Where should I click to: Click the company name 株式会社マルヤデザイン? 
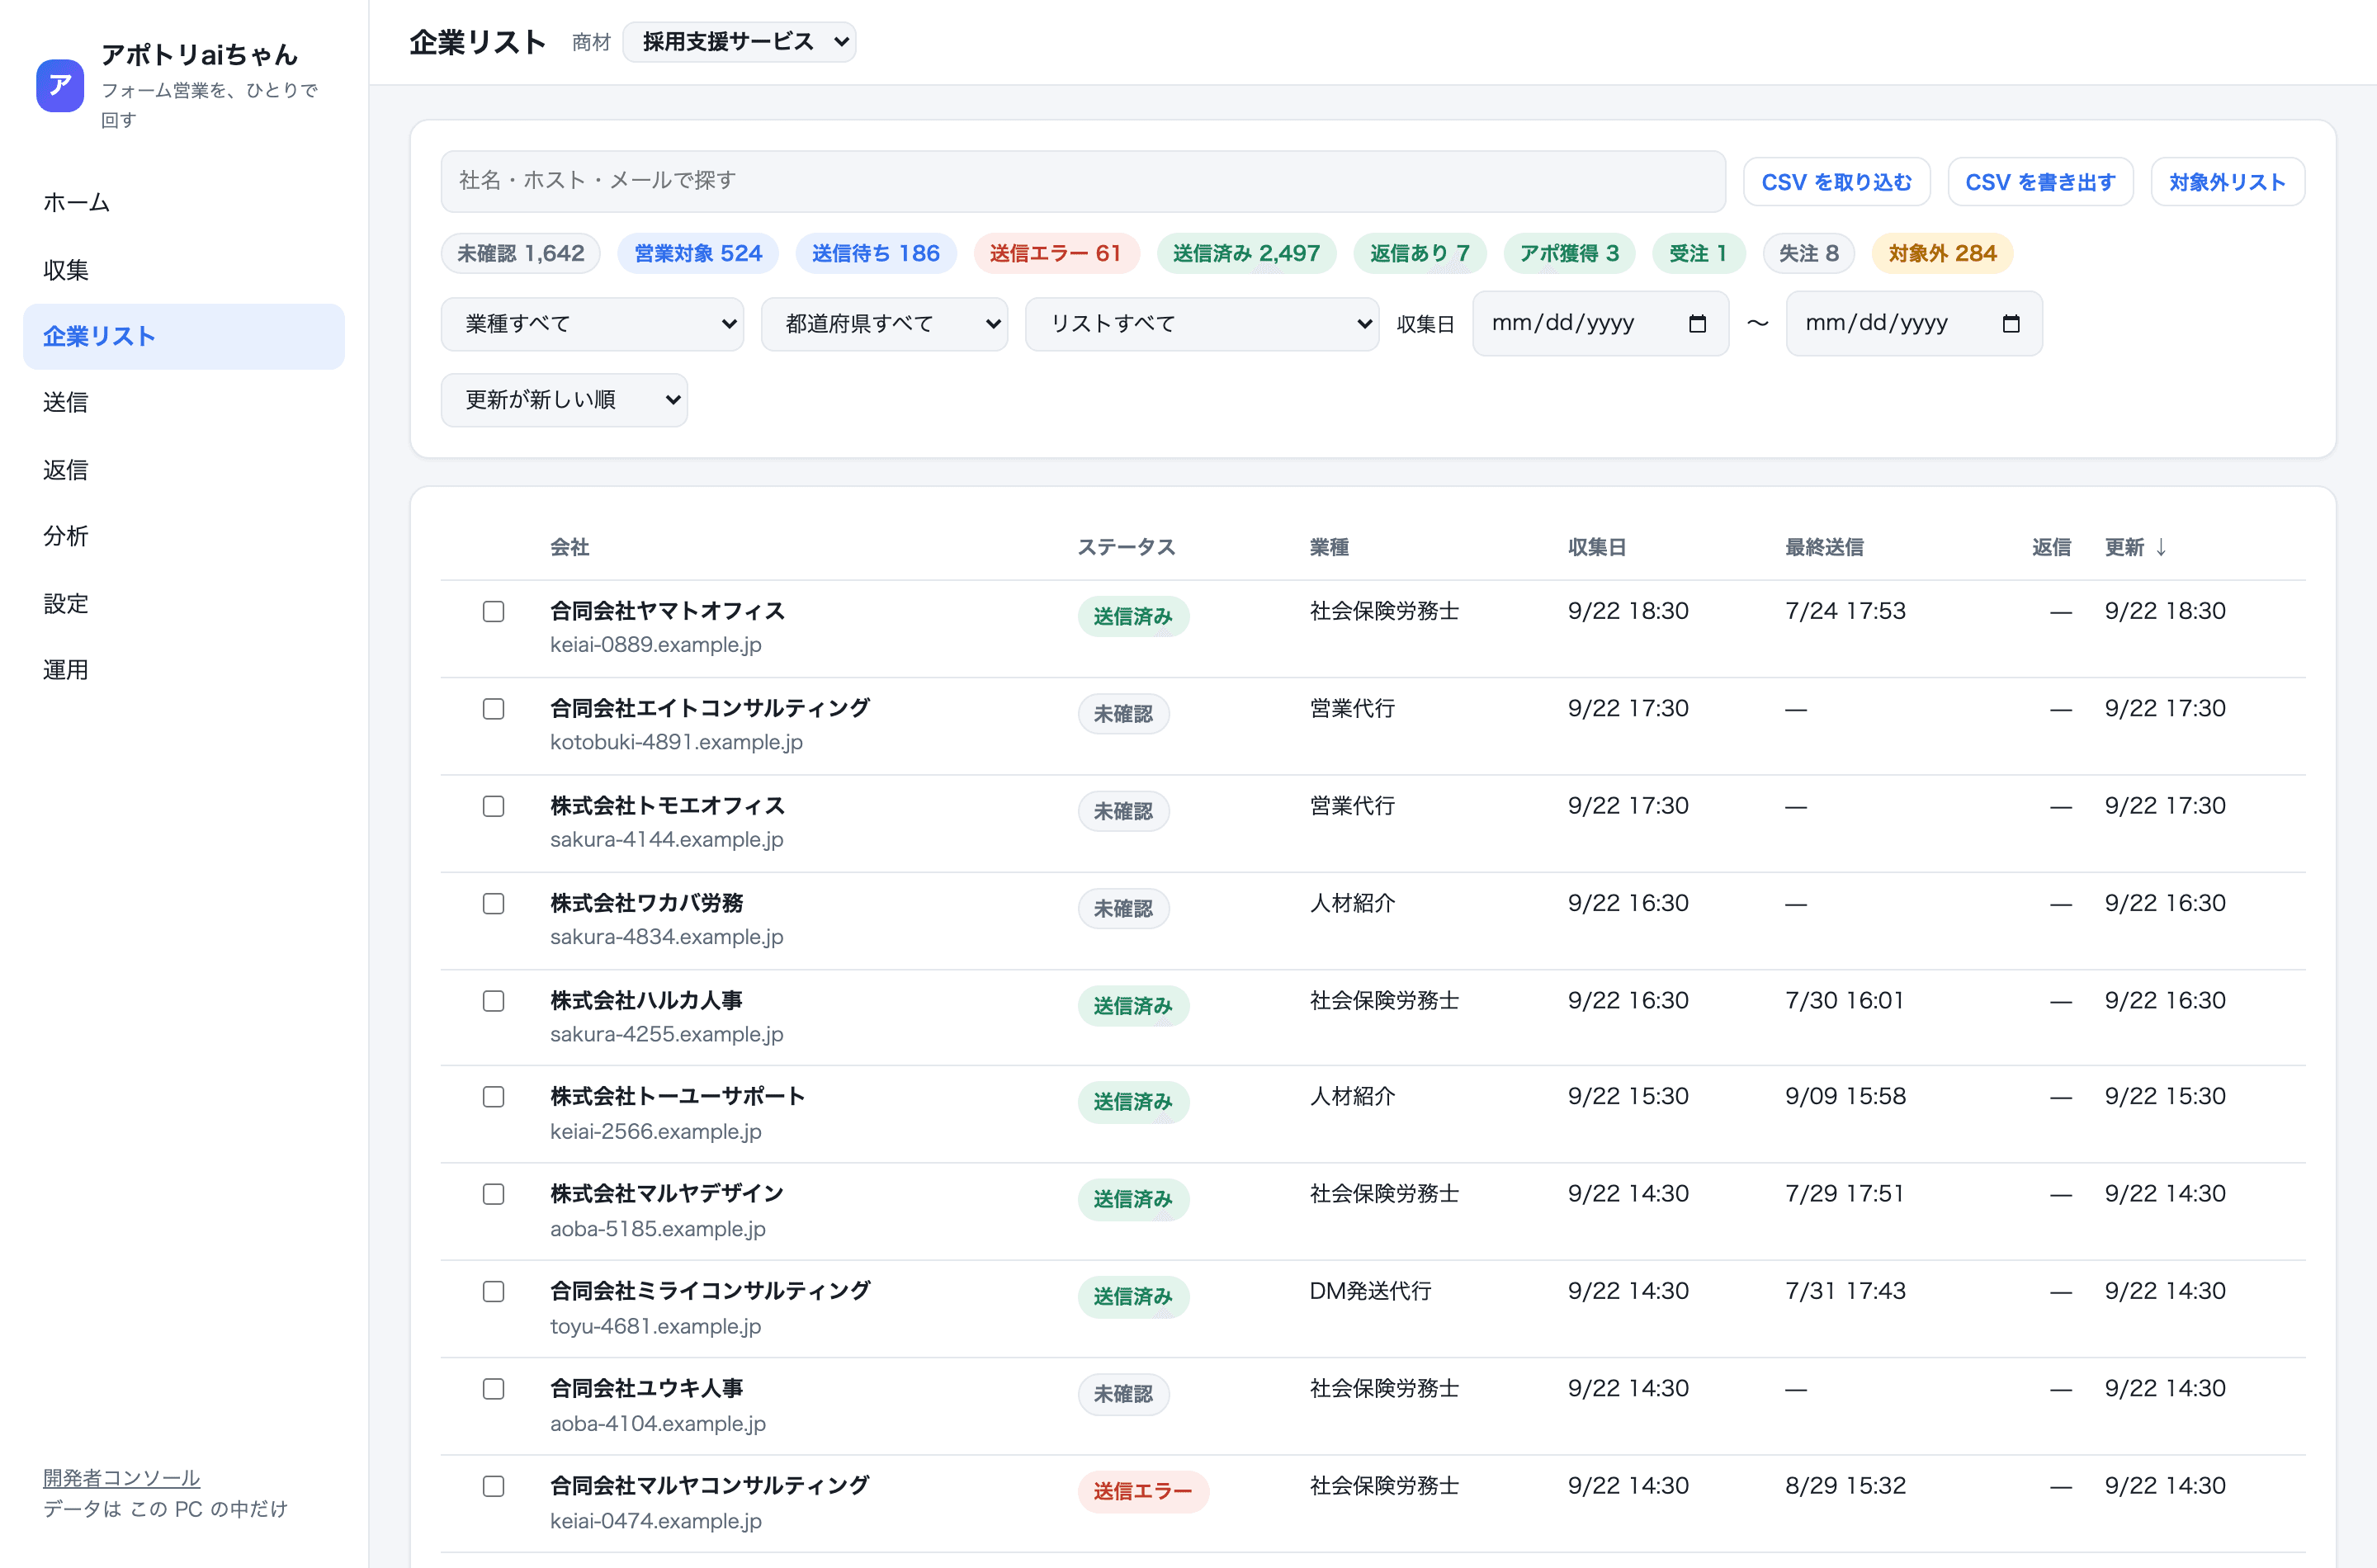point(667,1194)
